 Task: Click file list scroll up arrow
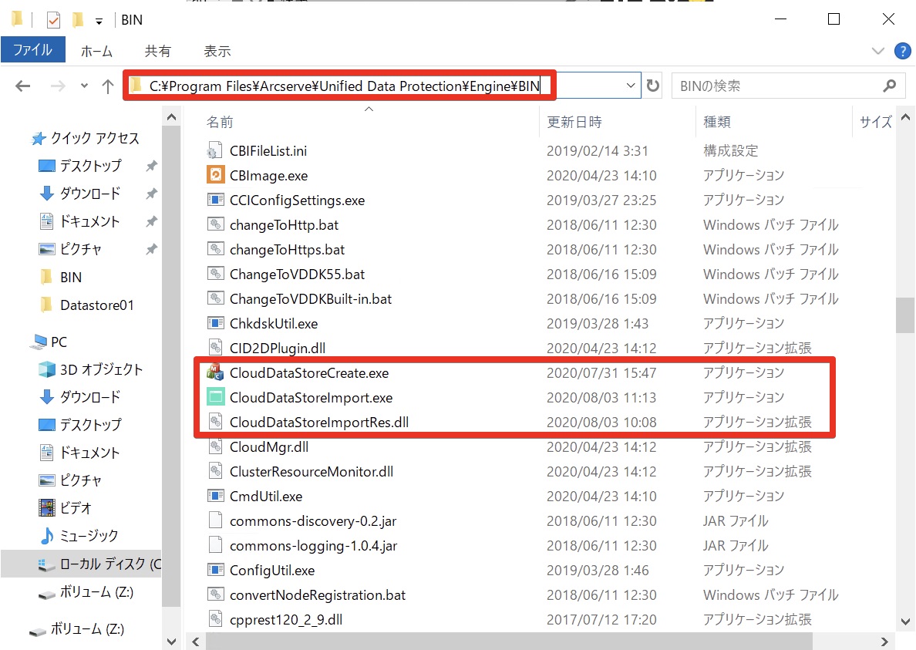click(905, 117)
